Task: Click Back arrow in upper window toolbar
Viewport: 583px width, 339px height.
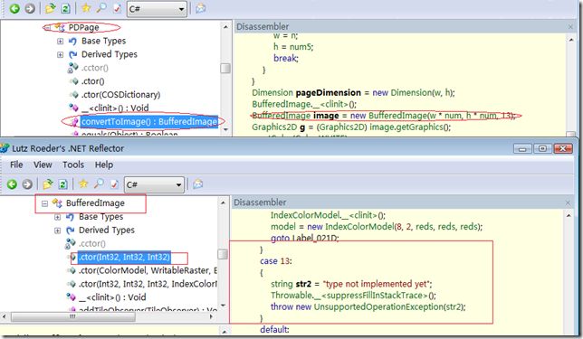Action: (14, 8)
